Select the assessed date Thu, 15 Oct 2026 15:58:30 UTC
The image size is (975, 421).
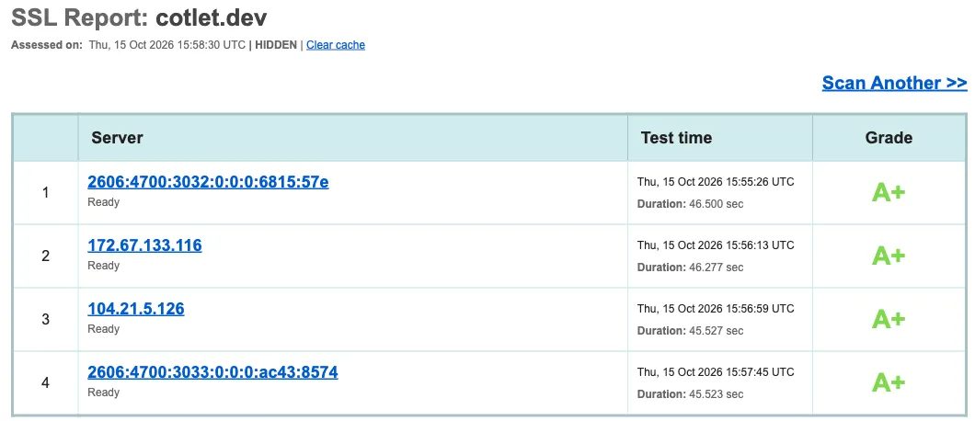pyautogui.click(x=167, y=45)
